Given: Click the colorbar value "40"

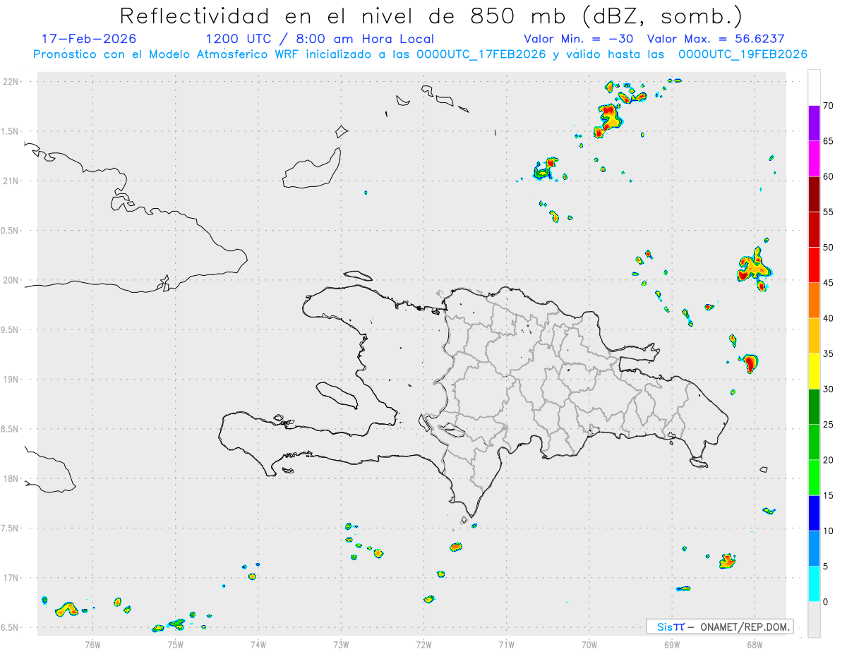Looking at the screenshot, I should coord(829,318).
